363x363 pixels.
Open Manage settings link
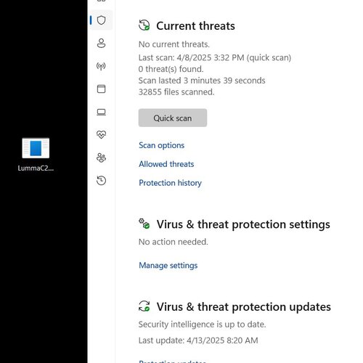click(168, 266)
